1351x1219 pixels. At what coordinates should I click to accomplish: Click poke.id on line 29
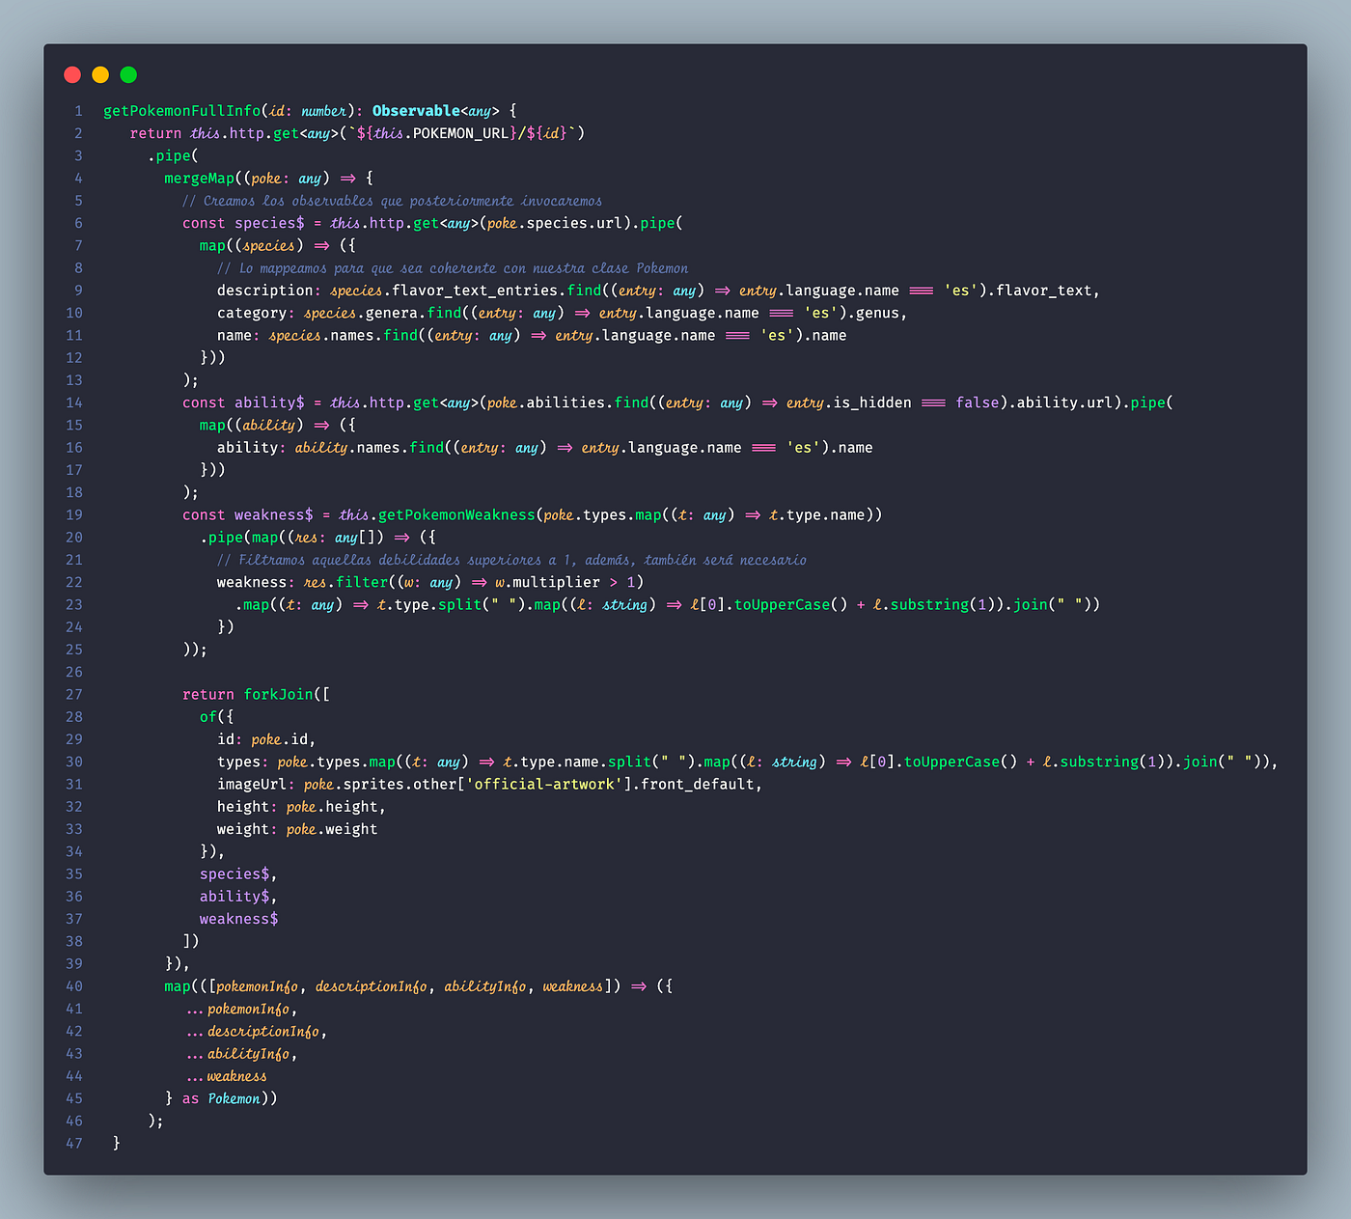[280, 739]
